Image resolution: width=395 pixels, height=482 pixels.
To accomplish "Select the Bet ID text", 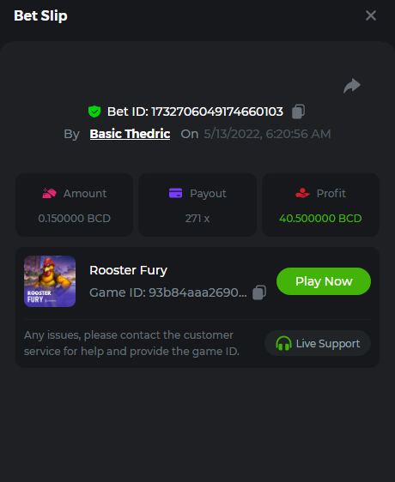I will point(195,111).
